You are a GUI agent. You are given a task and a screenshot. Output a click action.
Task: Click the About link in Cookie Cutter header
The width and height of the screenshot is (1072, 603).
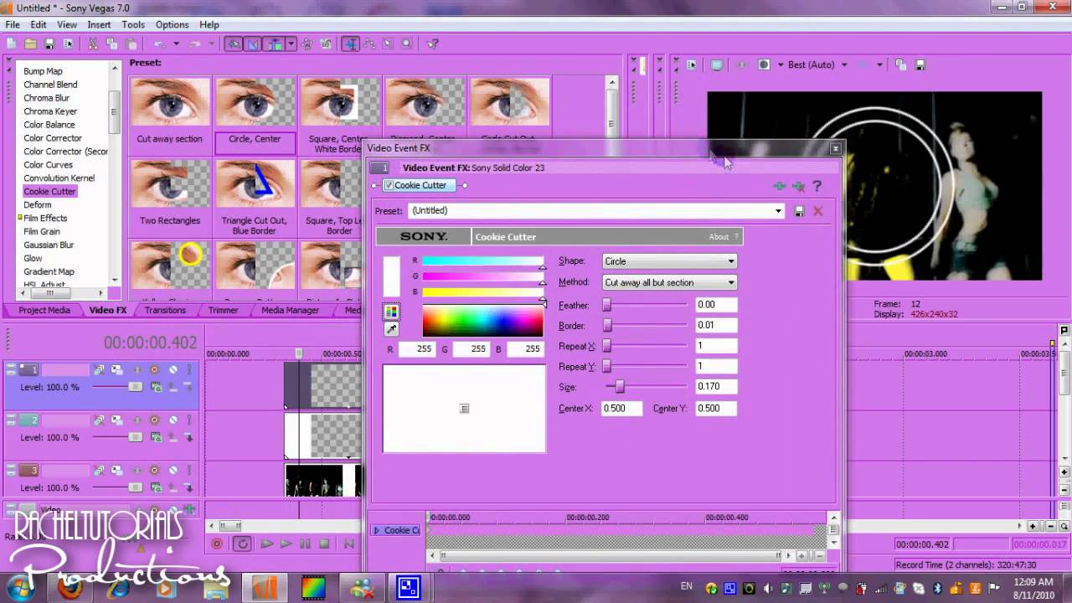click(719, 237)
